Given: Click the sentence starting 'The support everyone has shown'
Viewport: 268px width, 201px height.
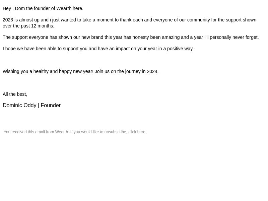Looking at the screenshot, I should pyautogui.click(x=131, y=37).
